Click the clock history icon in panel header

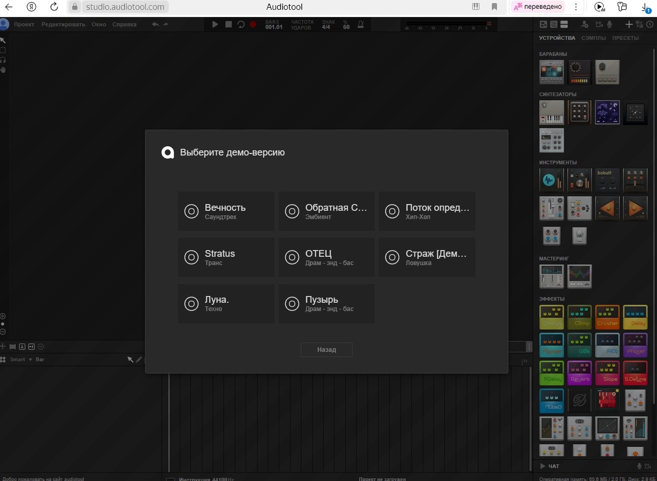(649, 24)
